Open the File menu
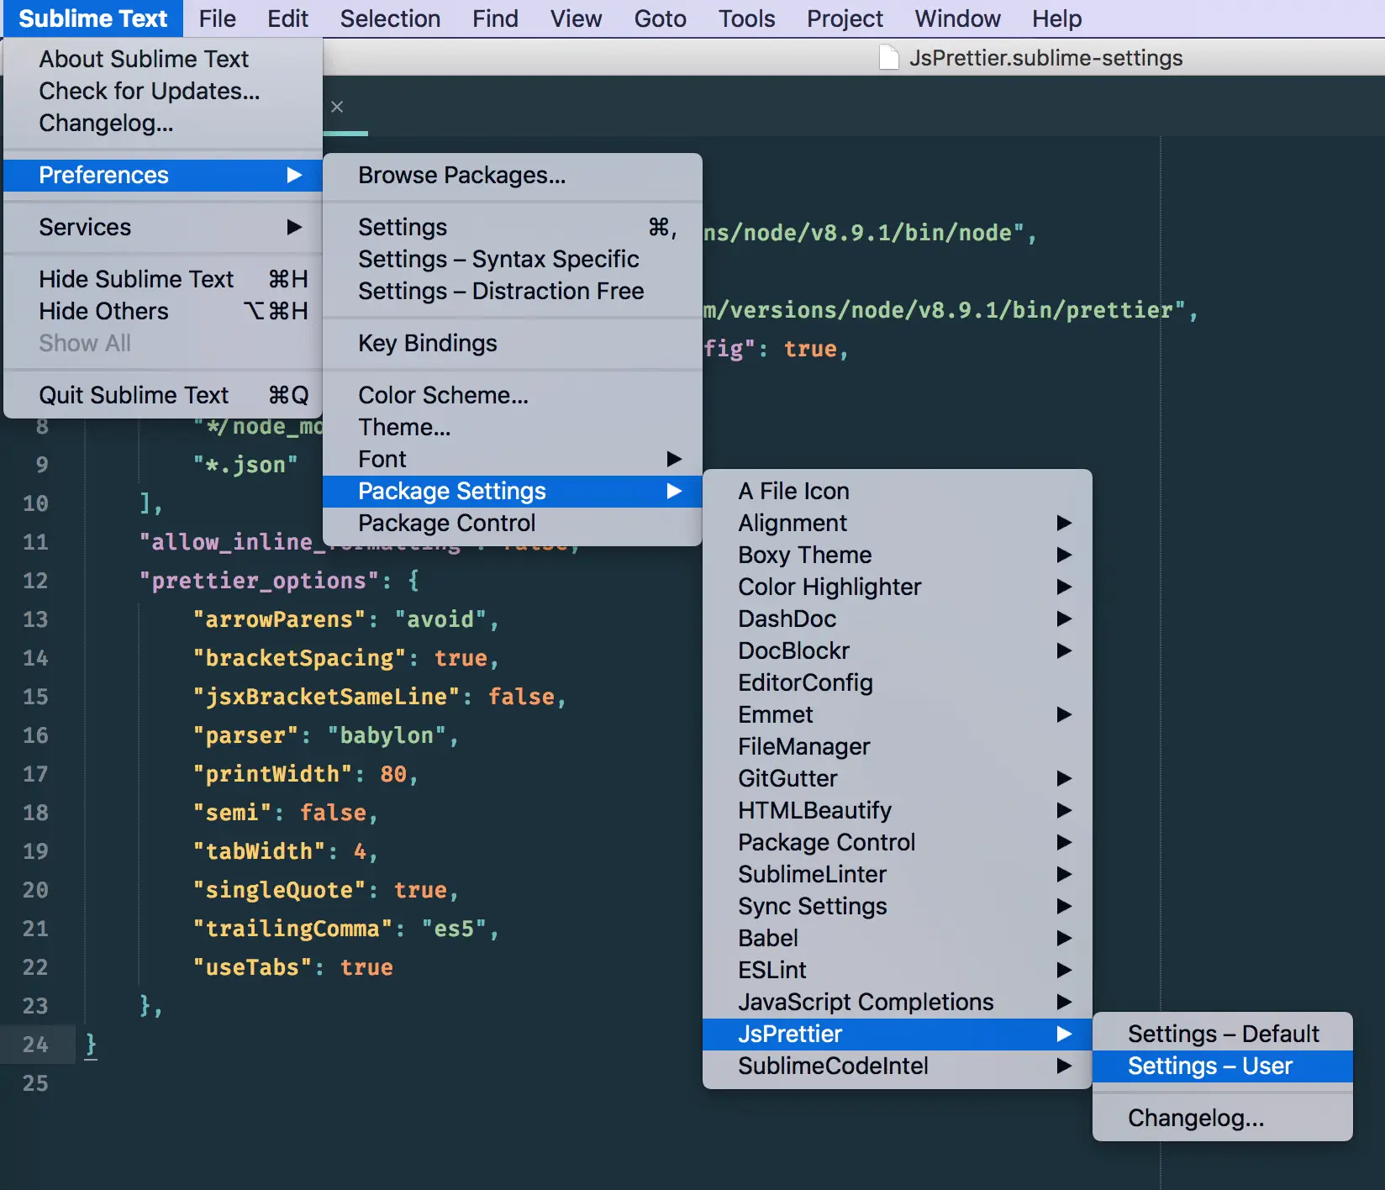1385x1190 pixels. click(218, 18)
